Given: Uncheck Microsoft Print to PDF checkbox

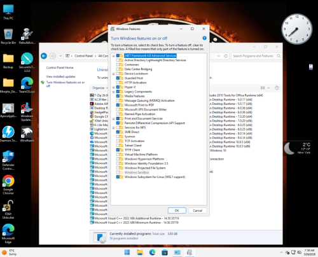Looking at the screenshot, I should 118,105.
